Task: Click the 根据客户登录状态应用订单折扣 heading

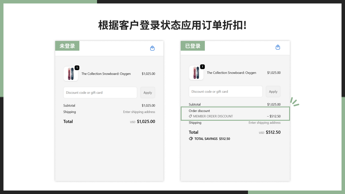Action: pos(172,25)
